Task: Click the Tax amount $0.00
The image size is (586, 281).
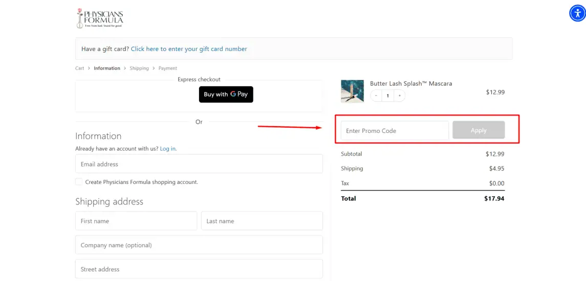Action: (x=496, y=183)
